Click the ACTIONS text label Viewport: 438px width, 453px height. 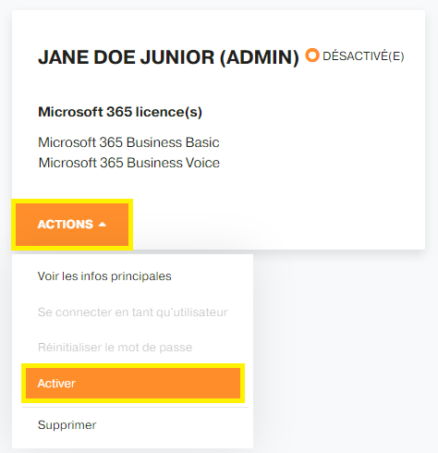coord(65,225)
